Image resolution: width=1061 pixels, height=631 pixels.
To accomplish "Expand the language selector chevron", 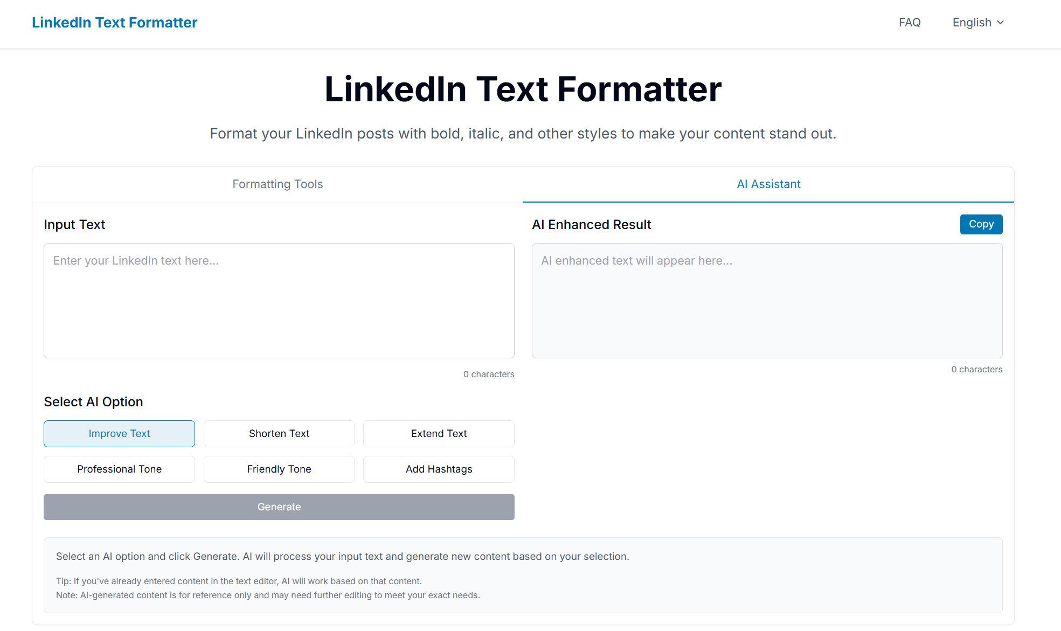I will point(1001,23).
